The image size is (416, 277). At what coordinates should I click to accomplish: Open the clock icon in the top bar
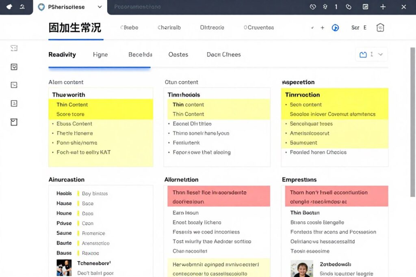313,7
